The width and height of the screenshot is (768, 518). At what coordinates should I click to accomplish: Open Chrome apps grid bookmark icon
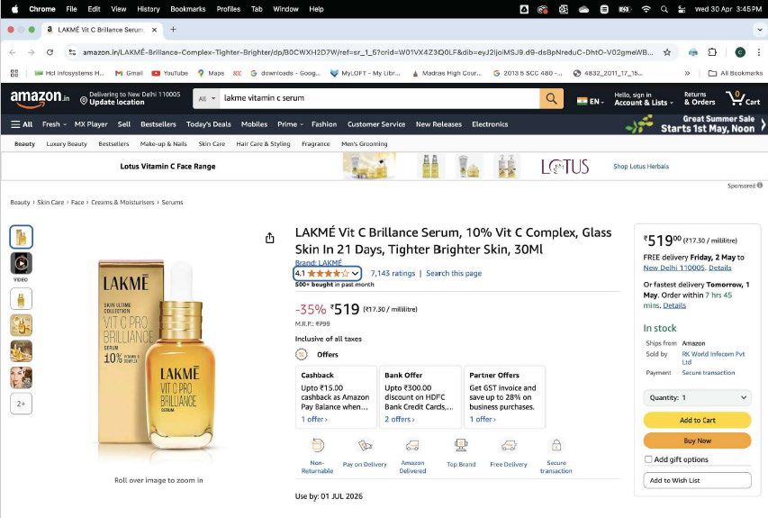(14, 73)
